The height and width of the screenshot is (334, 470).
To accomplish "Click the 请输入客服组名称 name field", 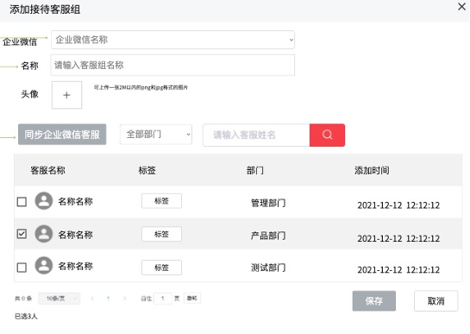I will [x=172, y=65].
